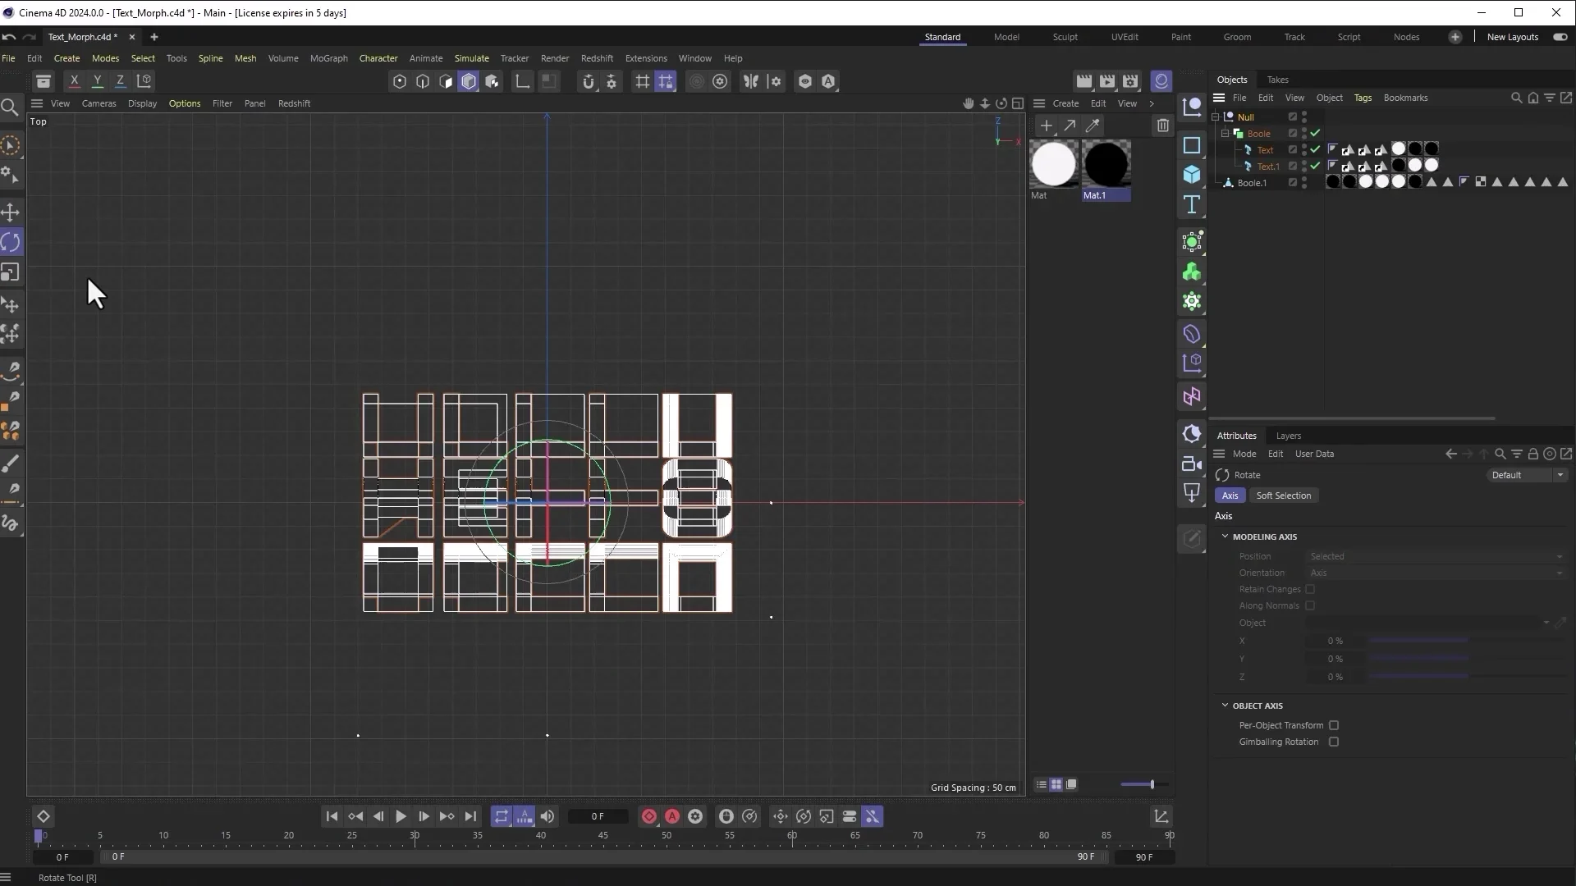Open the Default mode dropdown in Attributes
The width and height of the screenshot is (1576, 886).
coord(1528,475)
